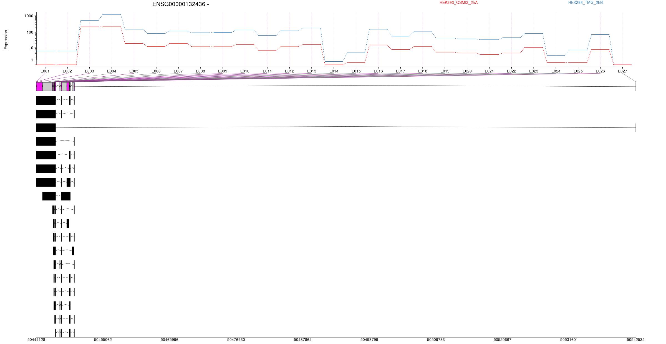The width and height of the screenshot is (666, 344).
Task: Click the blue line dip at E014
Action: [334, 61]
